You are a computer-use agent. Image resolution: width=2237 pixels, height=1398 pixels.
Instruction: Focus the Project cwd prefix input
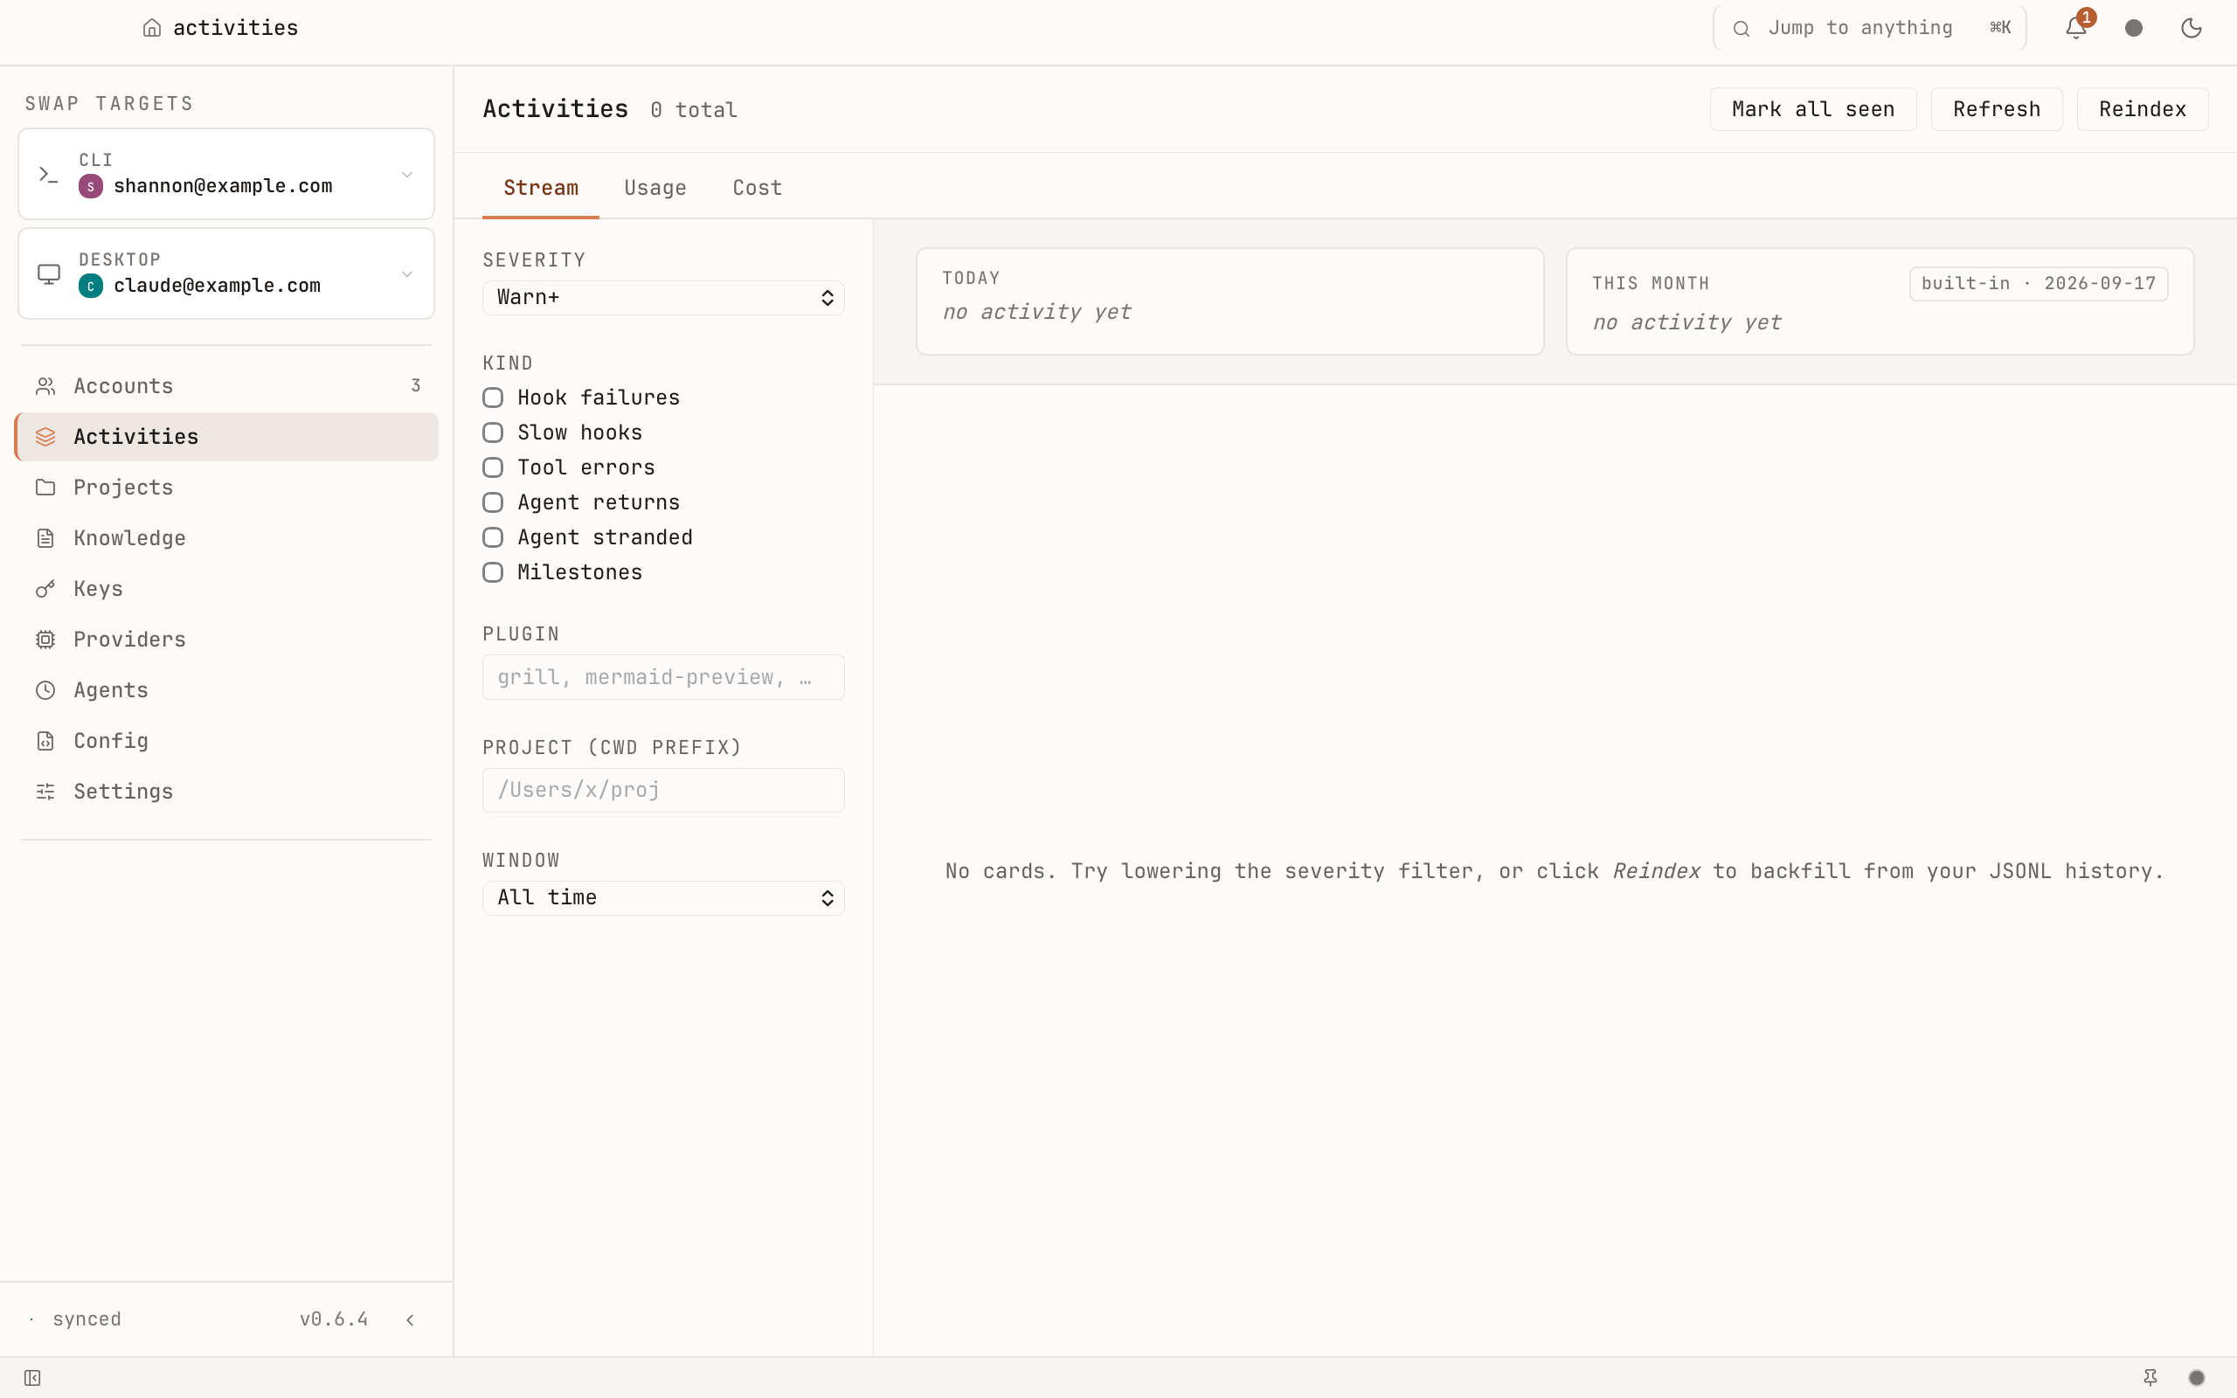pyautogui.click(x=662, y=791)
